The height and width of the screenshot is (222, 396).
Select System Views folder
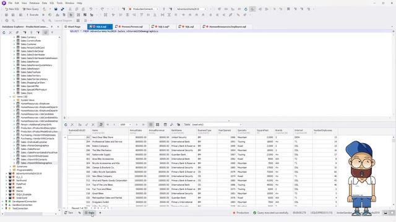click(x=27, y=100)
